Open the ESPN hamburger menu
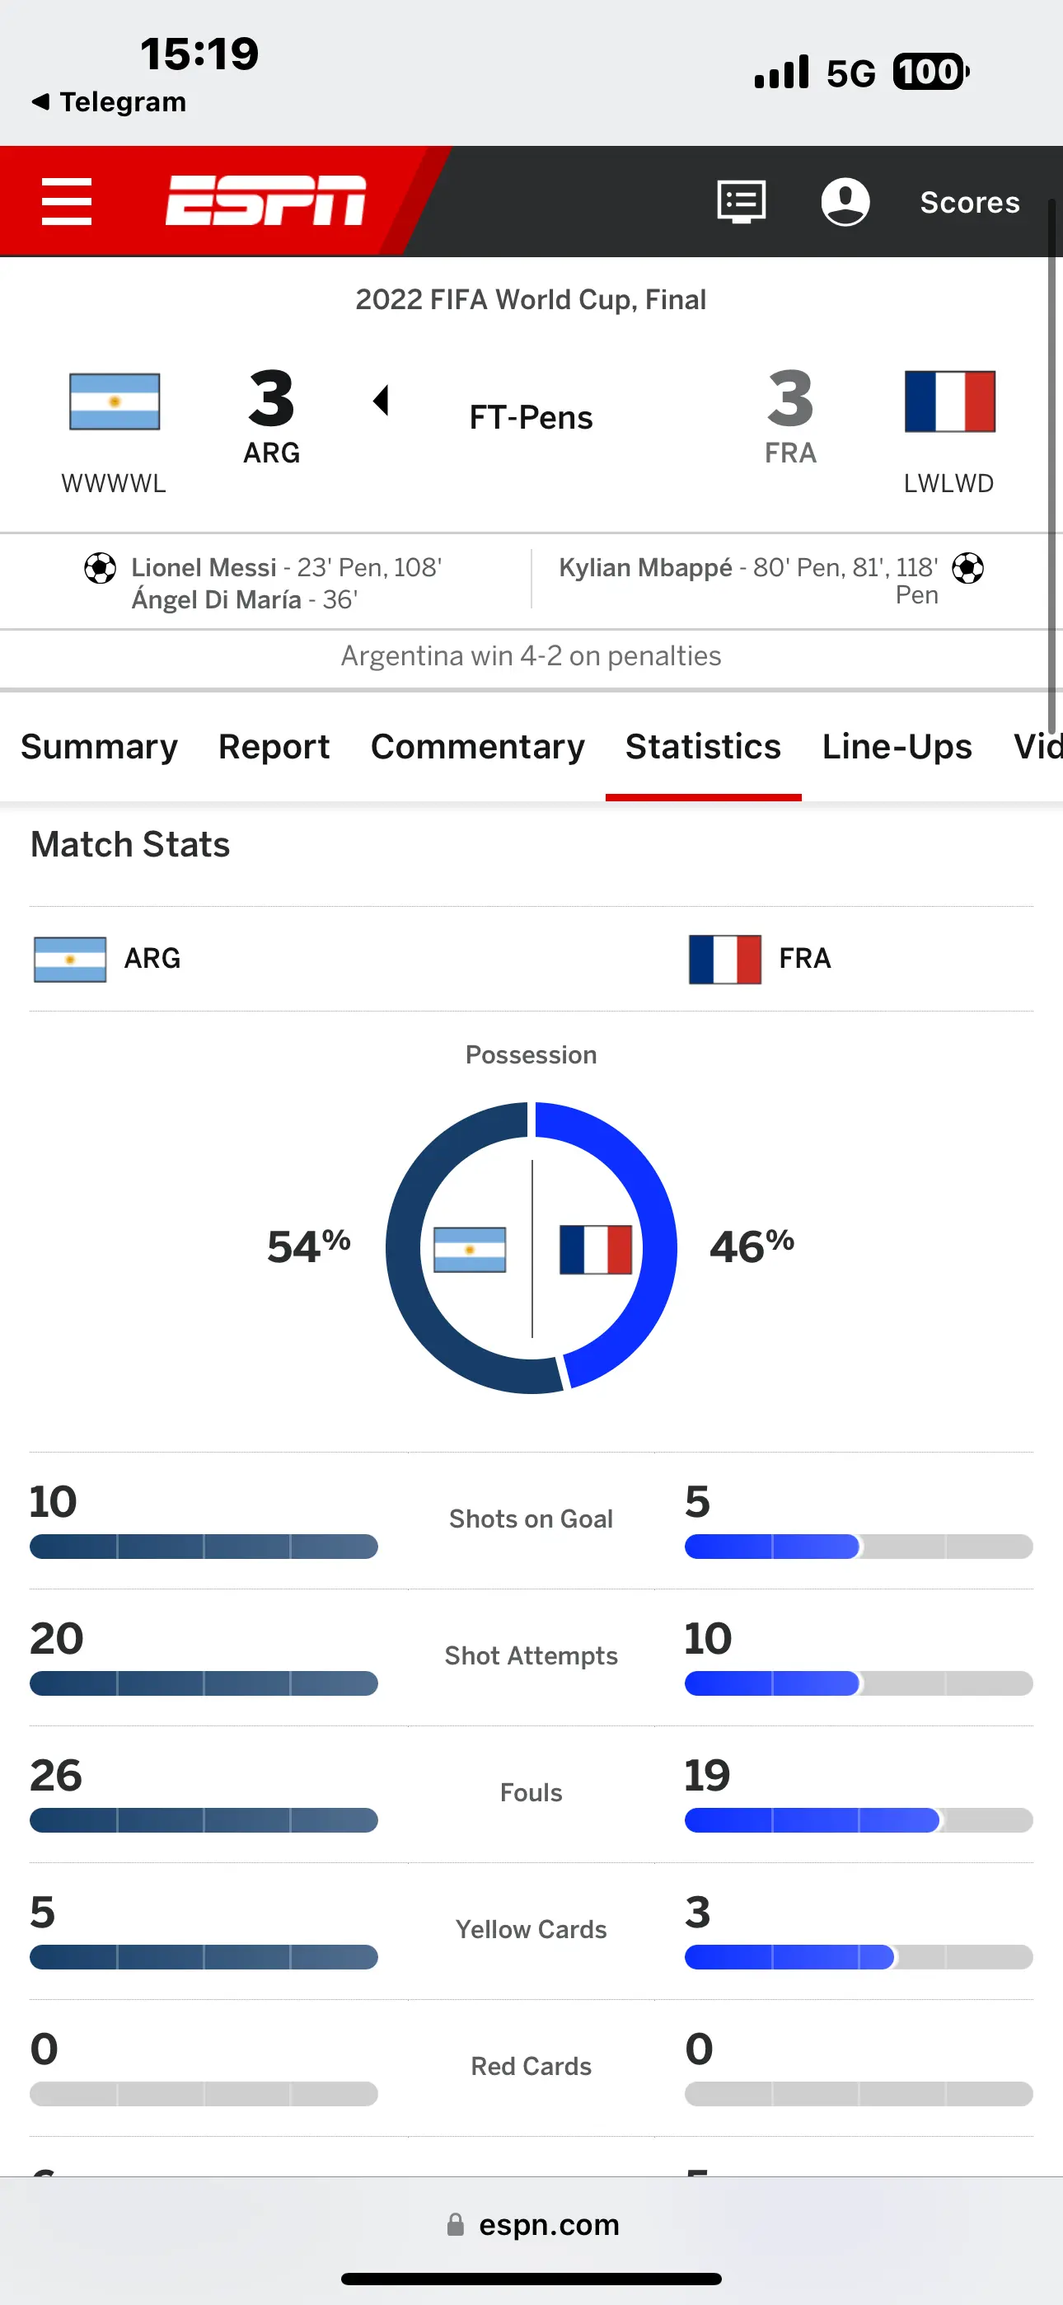The width and height of the screenshot is (1063, 2305). pos(66,201)
